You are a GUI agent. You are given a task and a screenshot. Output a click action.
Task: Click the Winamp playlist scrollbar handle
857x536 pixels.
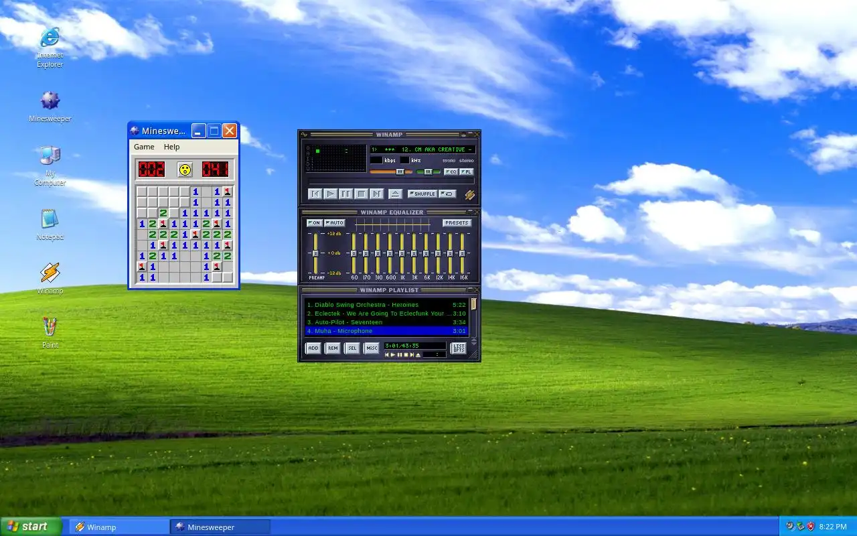point(473,304)
